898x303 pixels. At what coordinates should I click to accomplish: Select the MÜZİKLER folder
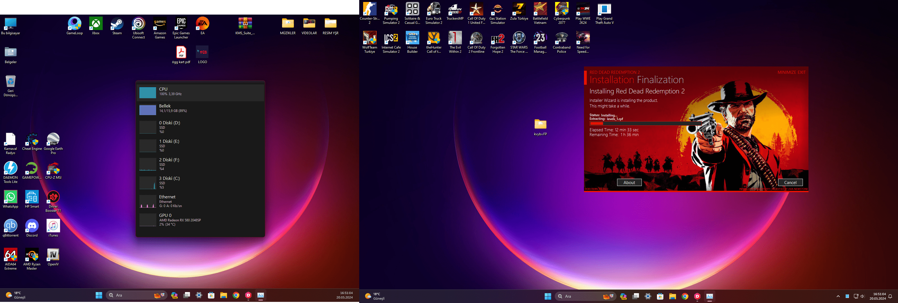(288, 26)
